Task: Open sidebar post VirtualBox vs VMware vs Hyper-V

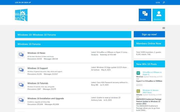Action: coord(152,73)
